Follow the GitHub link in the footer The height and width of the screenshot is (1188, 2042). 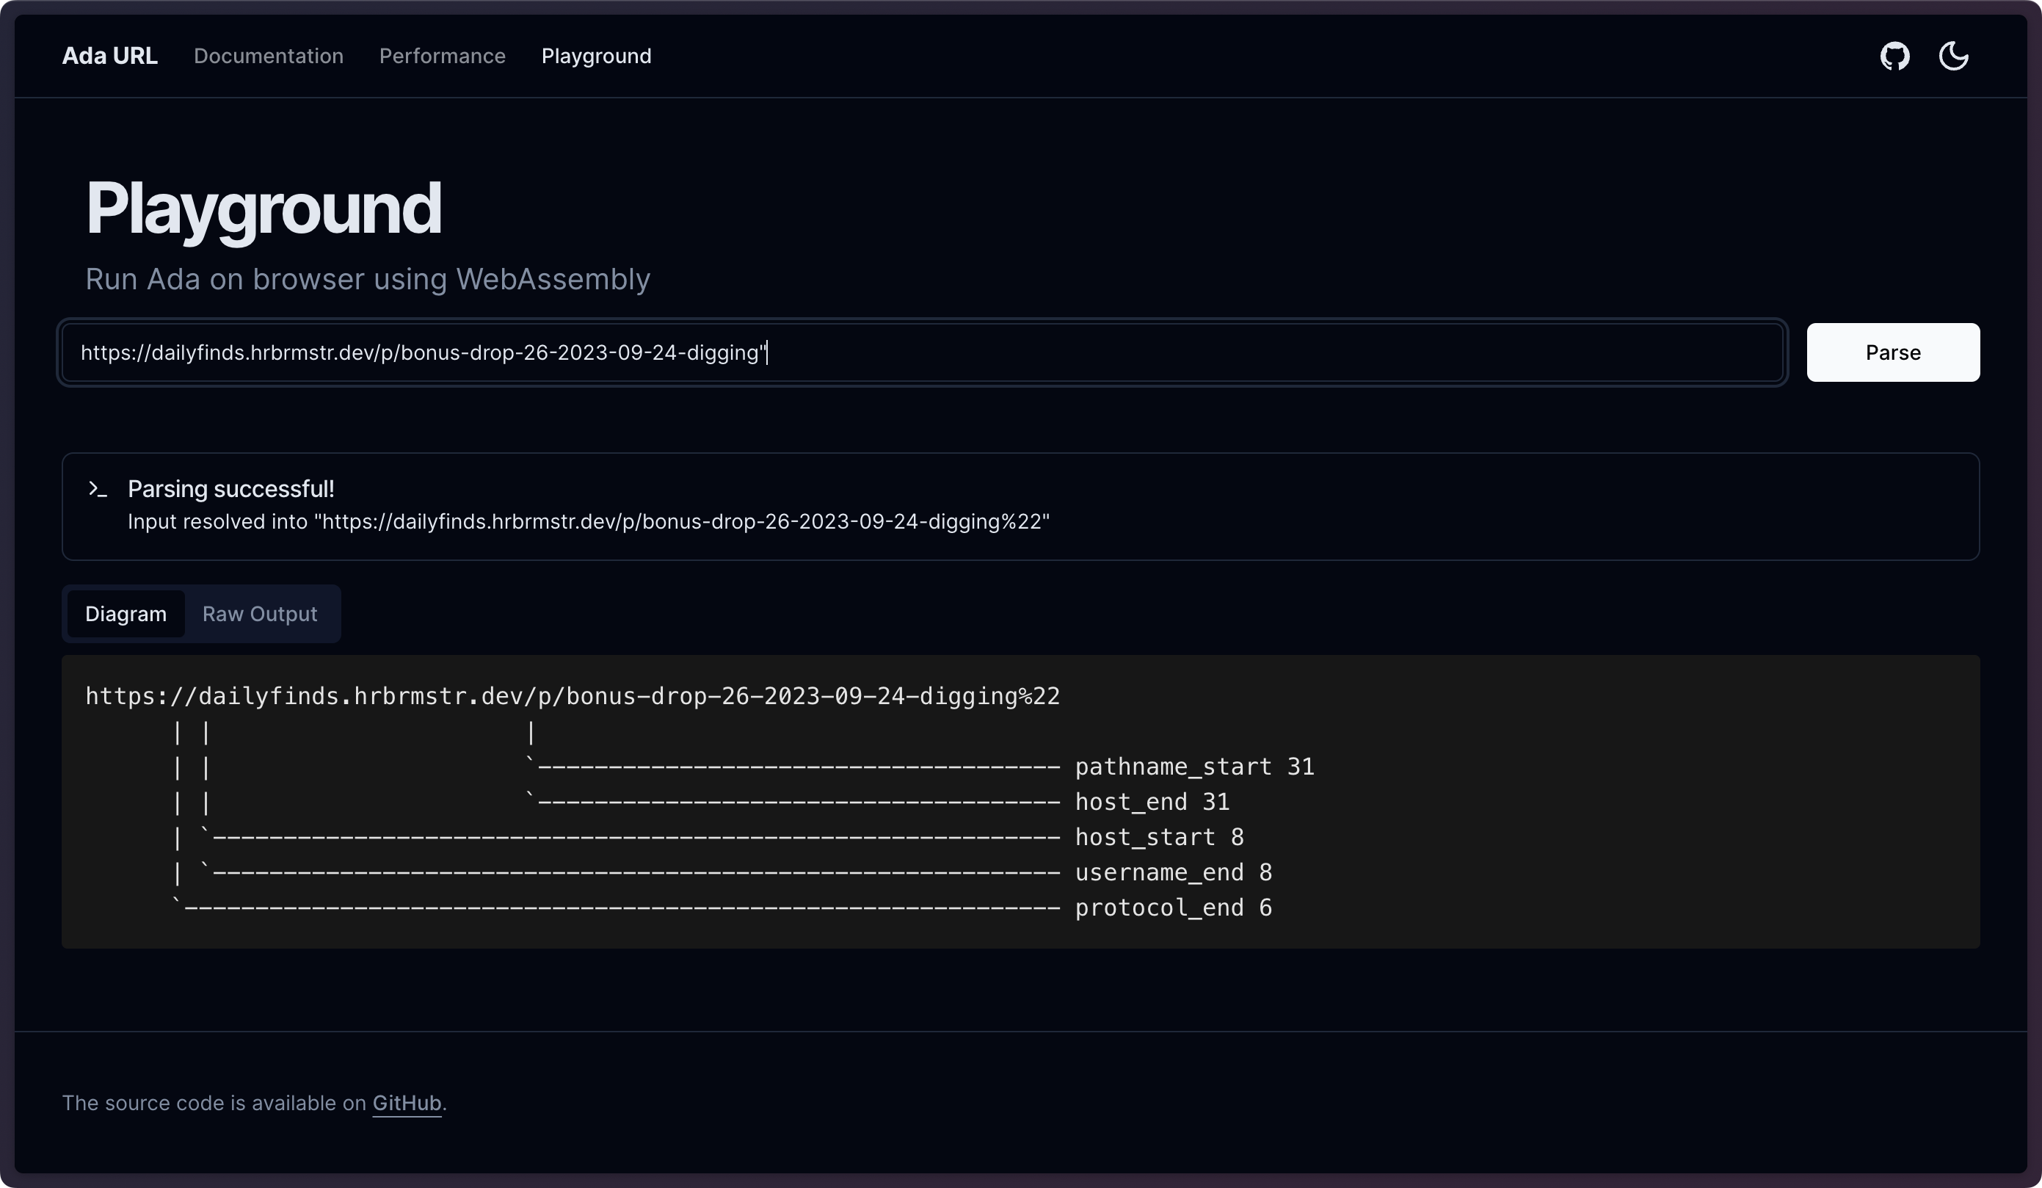[406, 1103]
